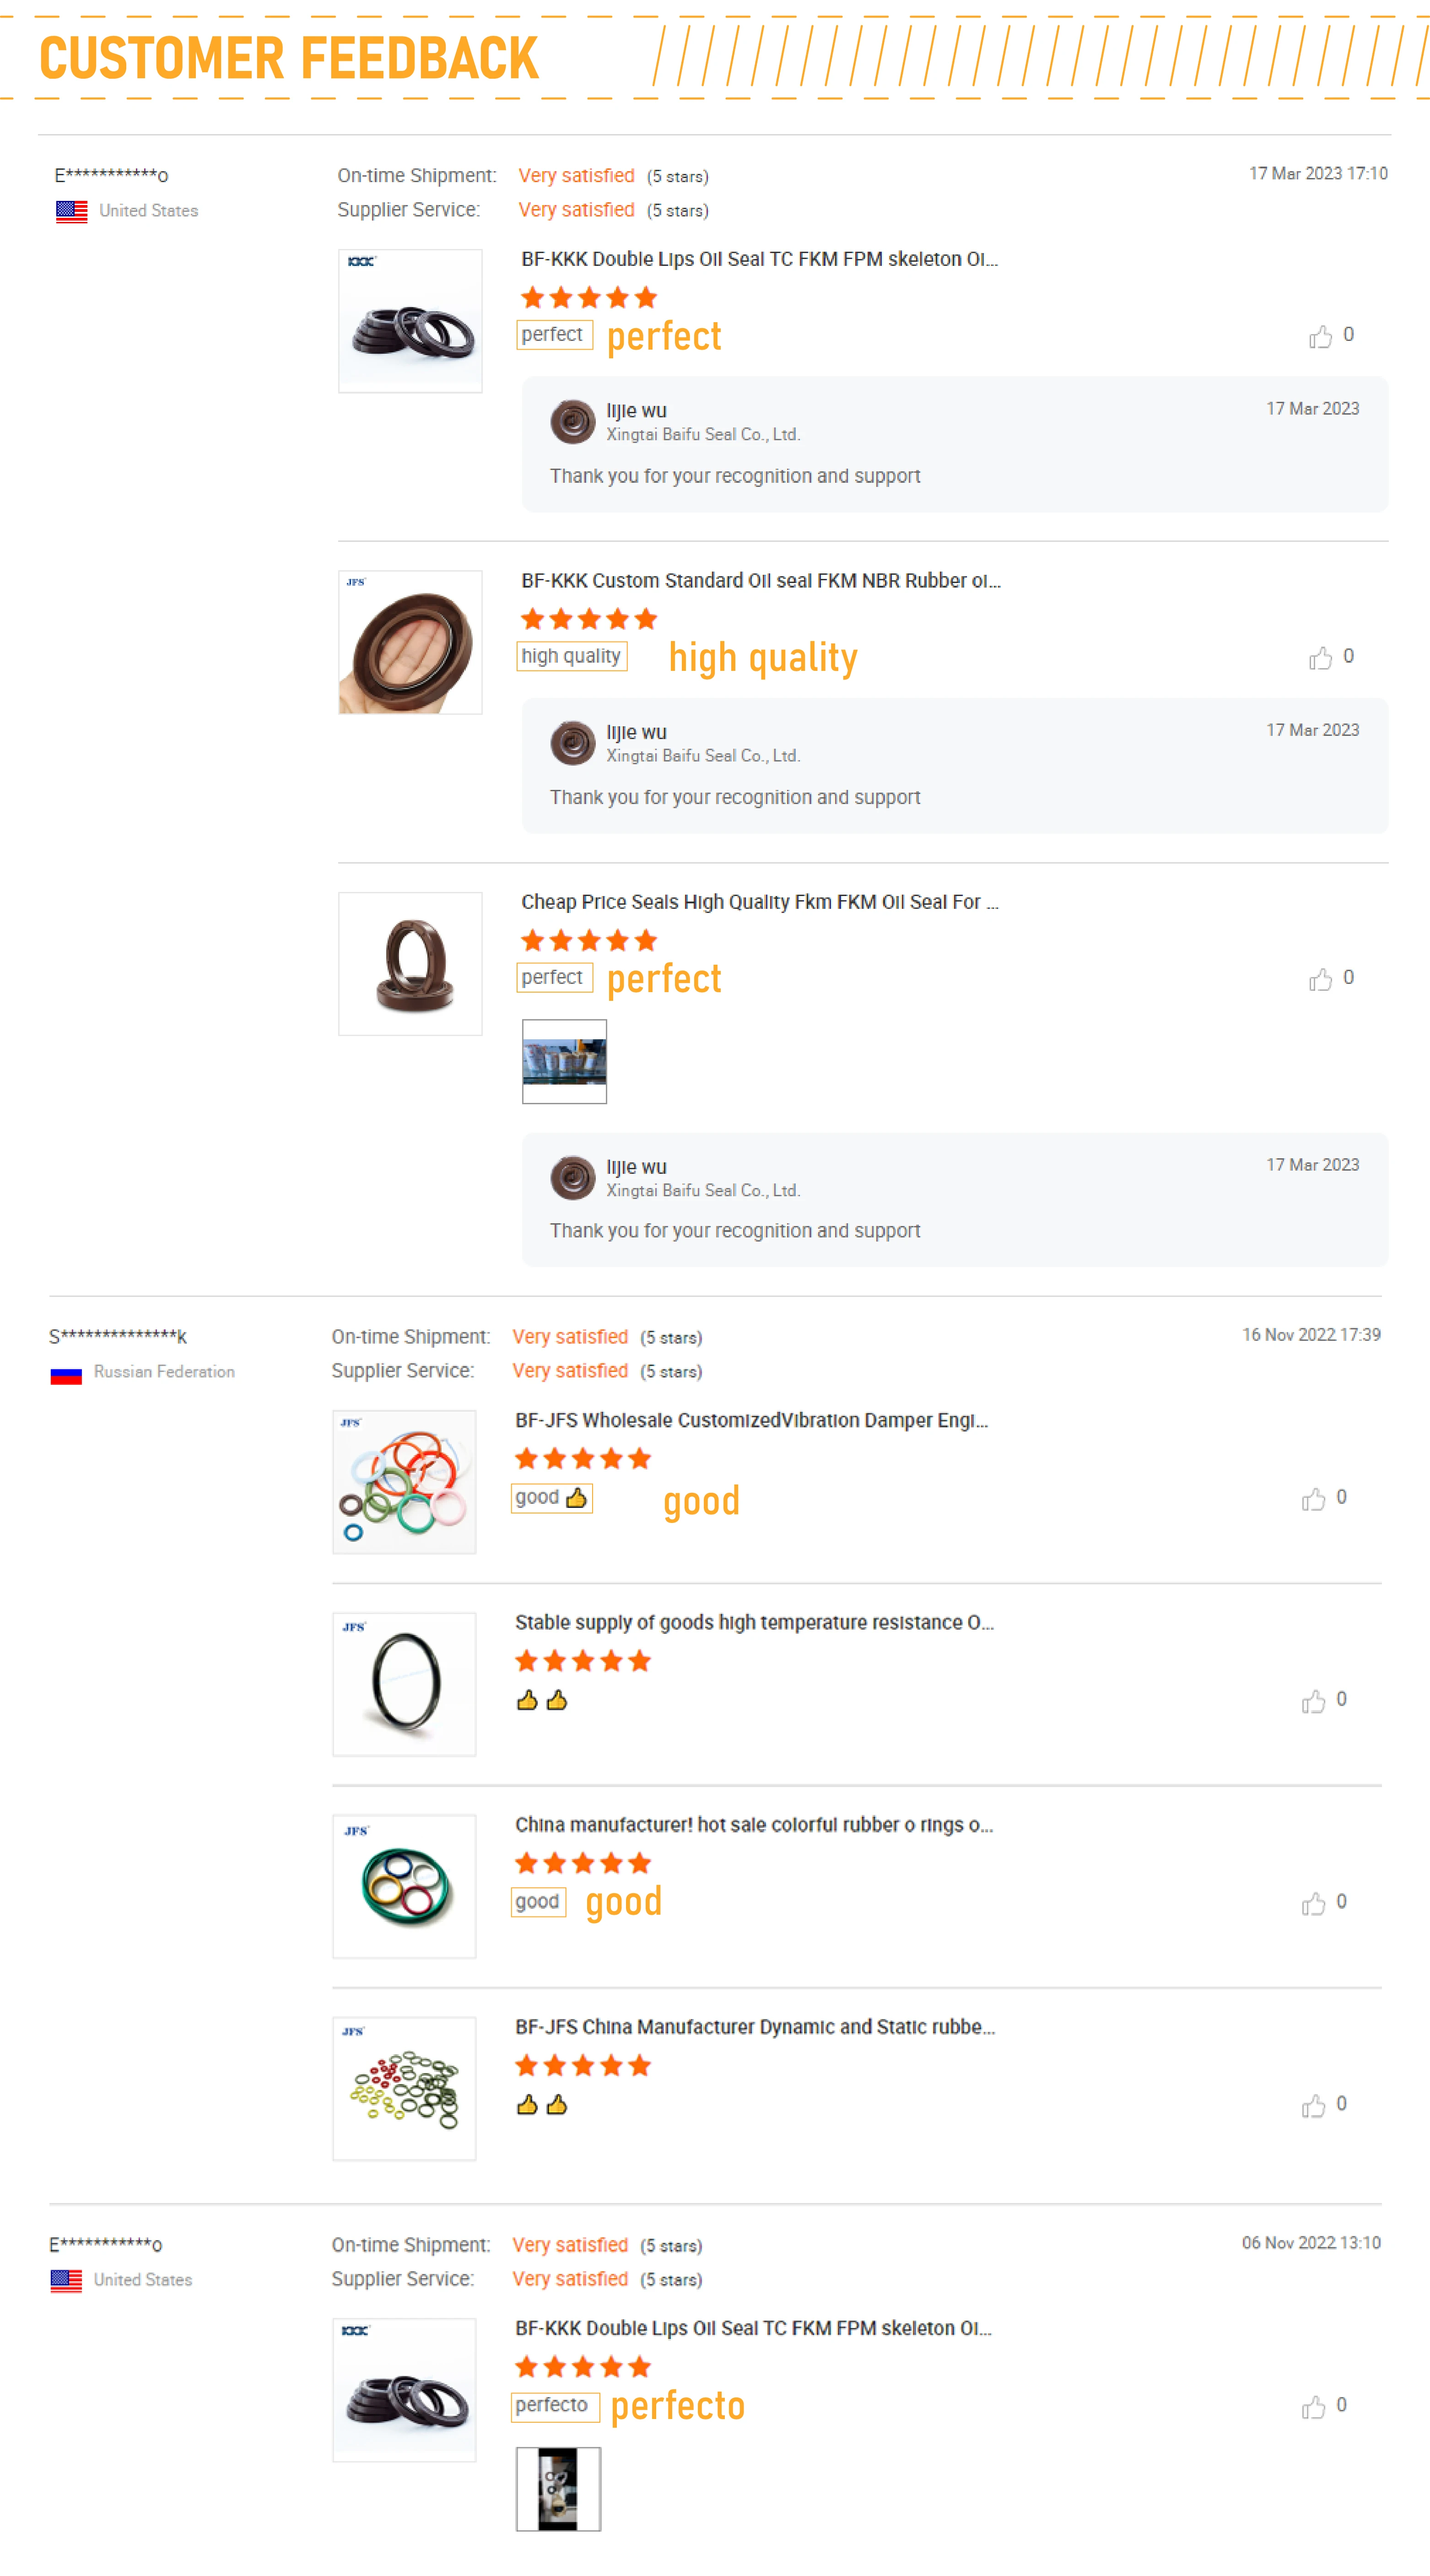Open BF-KKK Custom Standard Oil seal link

point(760,581)
